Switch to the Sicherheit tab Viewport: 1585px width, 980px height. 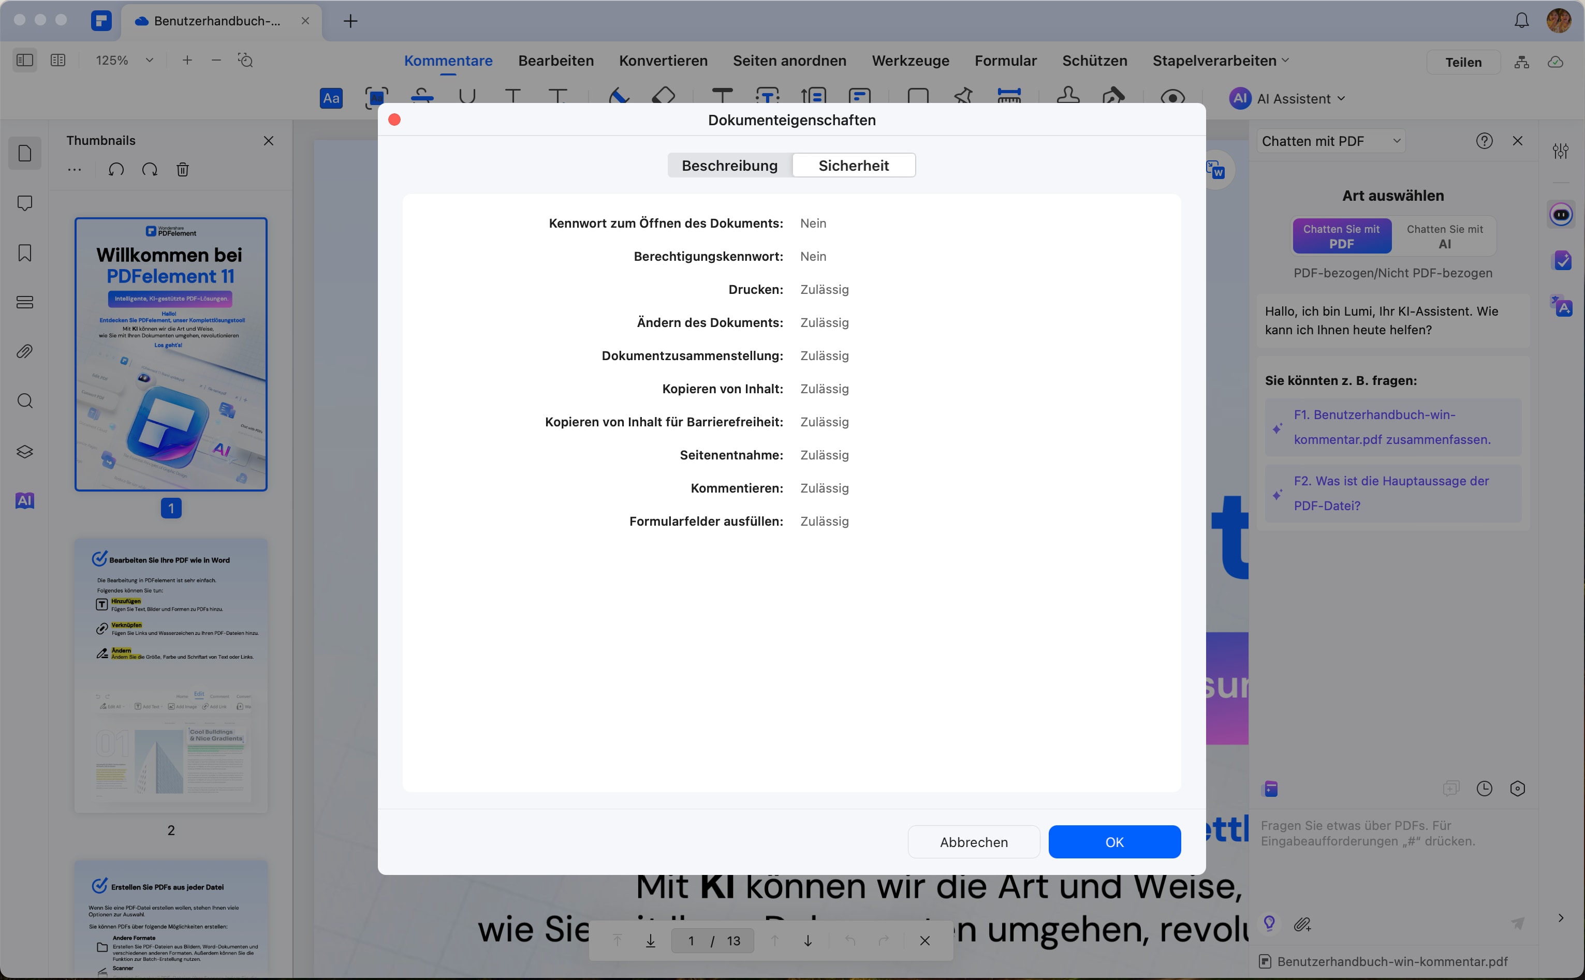pyautogui.click(x=853, y=165)
